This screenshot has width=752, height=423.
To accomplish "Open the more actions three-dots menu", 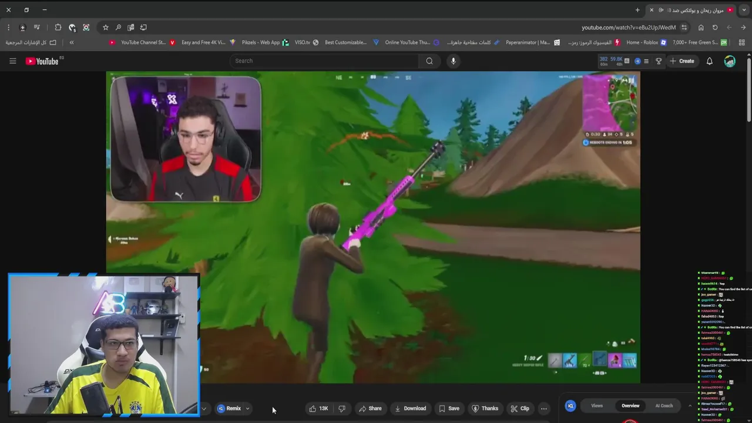I will coord(544,409).
